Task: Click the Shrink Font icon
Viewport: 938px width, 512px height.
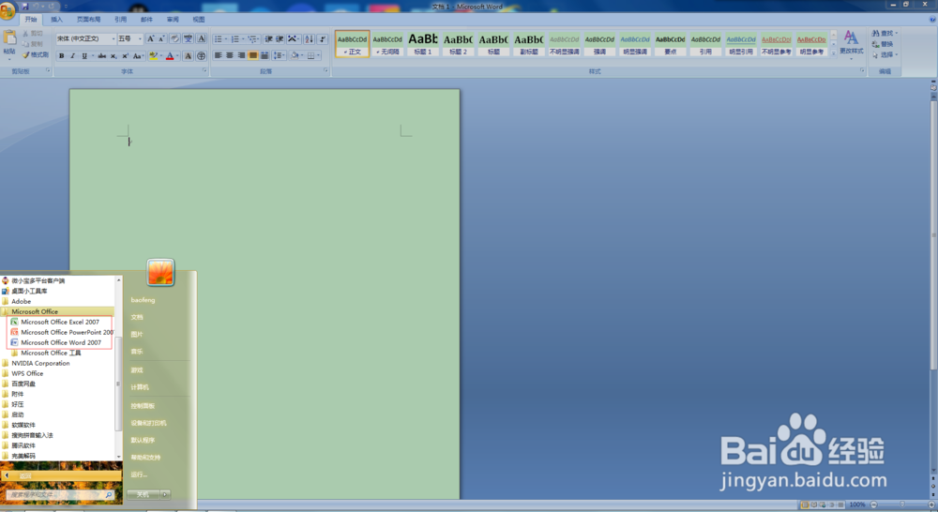Action: (x=161, y=38)
